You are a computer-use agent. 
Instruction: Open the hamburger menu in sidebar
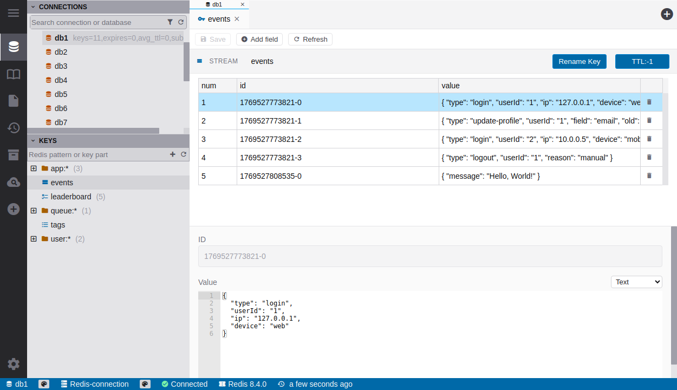pos(14,13)
